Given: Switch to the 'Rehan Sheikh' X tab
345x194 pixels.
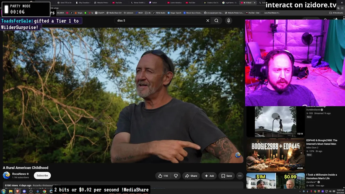Looking at the screenshot, I should (x=138, y=3).
